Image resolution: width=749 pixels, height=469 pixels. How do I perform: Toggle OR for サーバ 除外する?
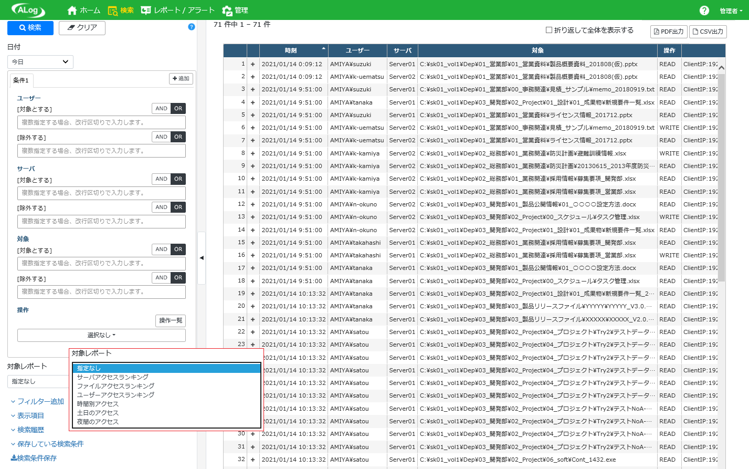[178, 207]
